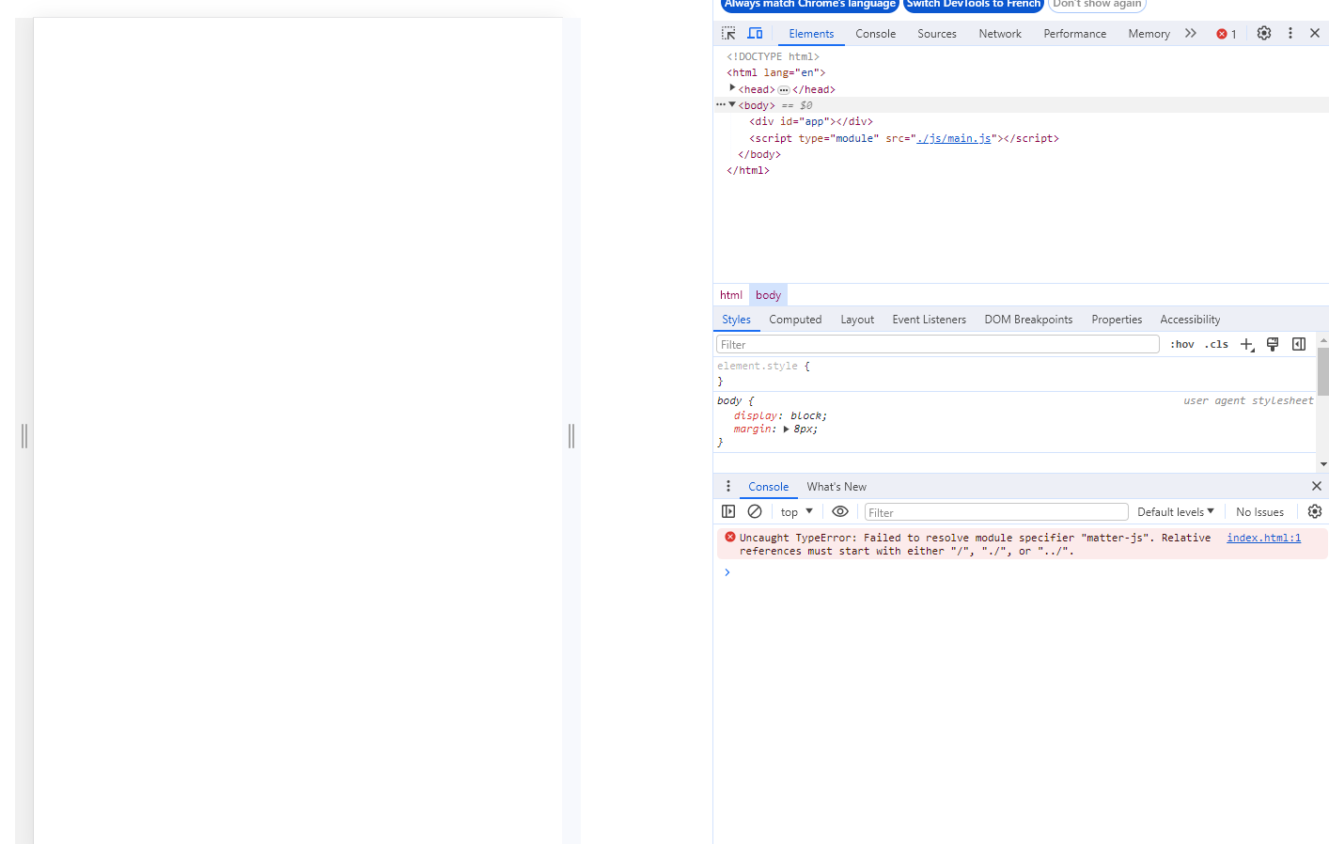Show the console sidebar icon

click(x=728, y=511)
